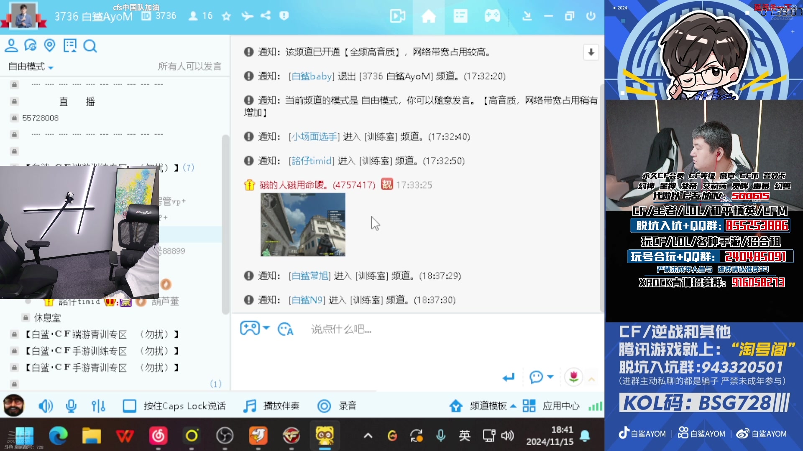Open the bulletin board icon in sidebar toolbar
Screen dimensions: 803x451
coord(70,45)
